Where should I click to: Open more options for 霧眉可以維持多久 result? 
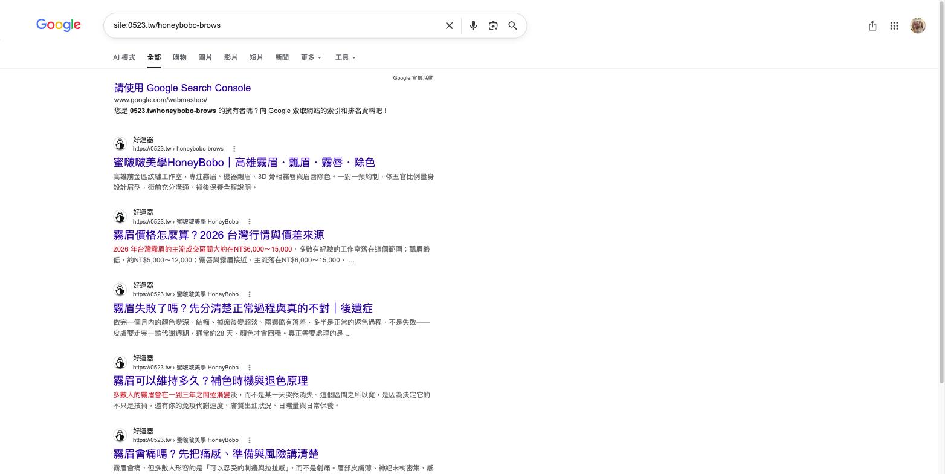click(x=250, y=368)
